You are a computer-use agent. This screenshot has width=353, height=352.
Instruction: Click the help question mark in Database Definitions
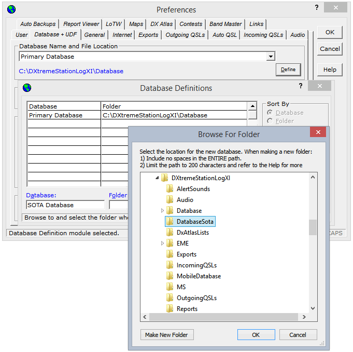(x=301, y=86)
